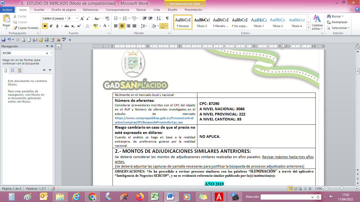The image size is (360, 202).
Task: Click the text highlight color button
Action: [96, 26]
